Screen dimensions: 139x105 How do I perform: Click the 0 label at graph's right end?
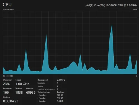pos(136,76)
